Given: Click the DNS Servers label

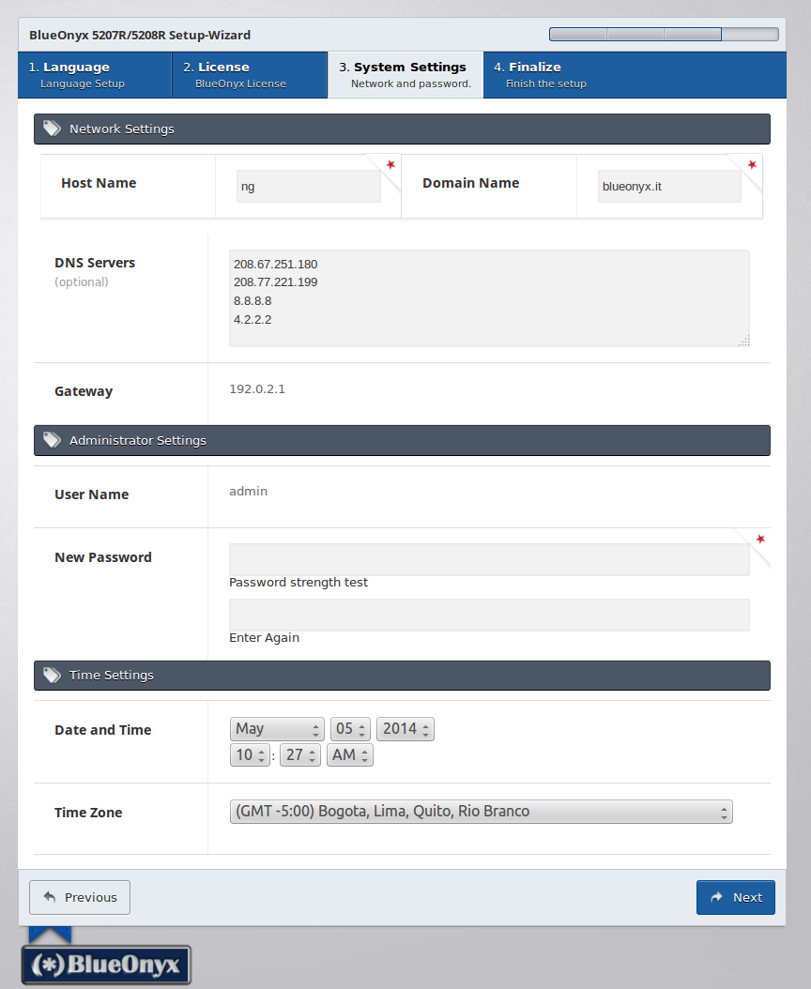Looking at the screenshot, I should [95, 263].
